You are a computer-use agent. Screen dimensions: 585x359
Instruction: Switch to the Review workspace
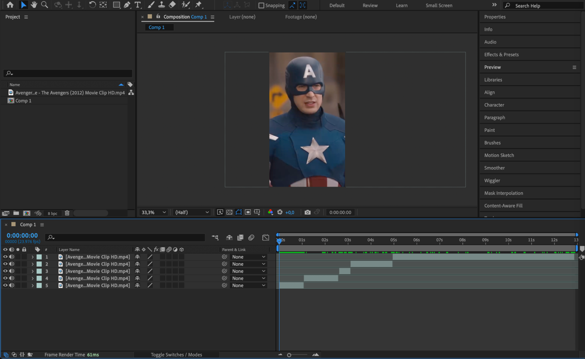coord(370,5)
